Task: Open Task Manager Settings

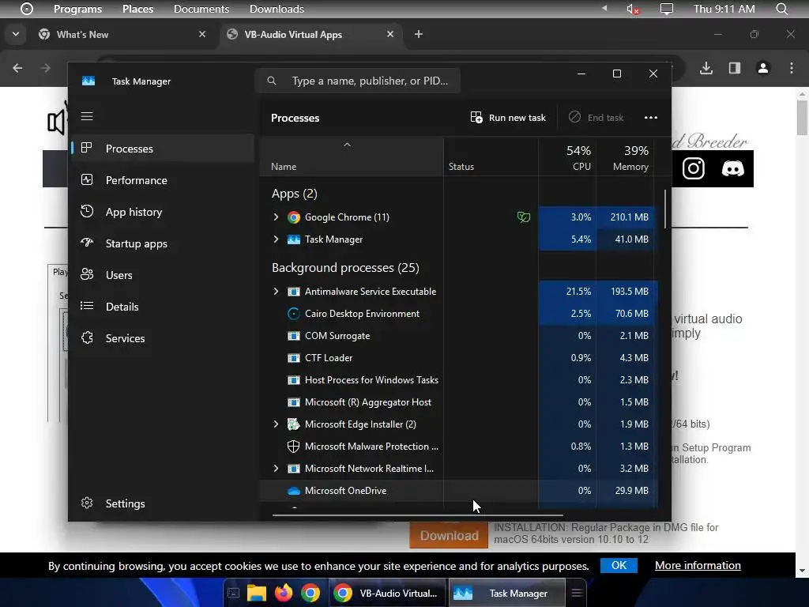Action: tap(163, 503)
